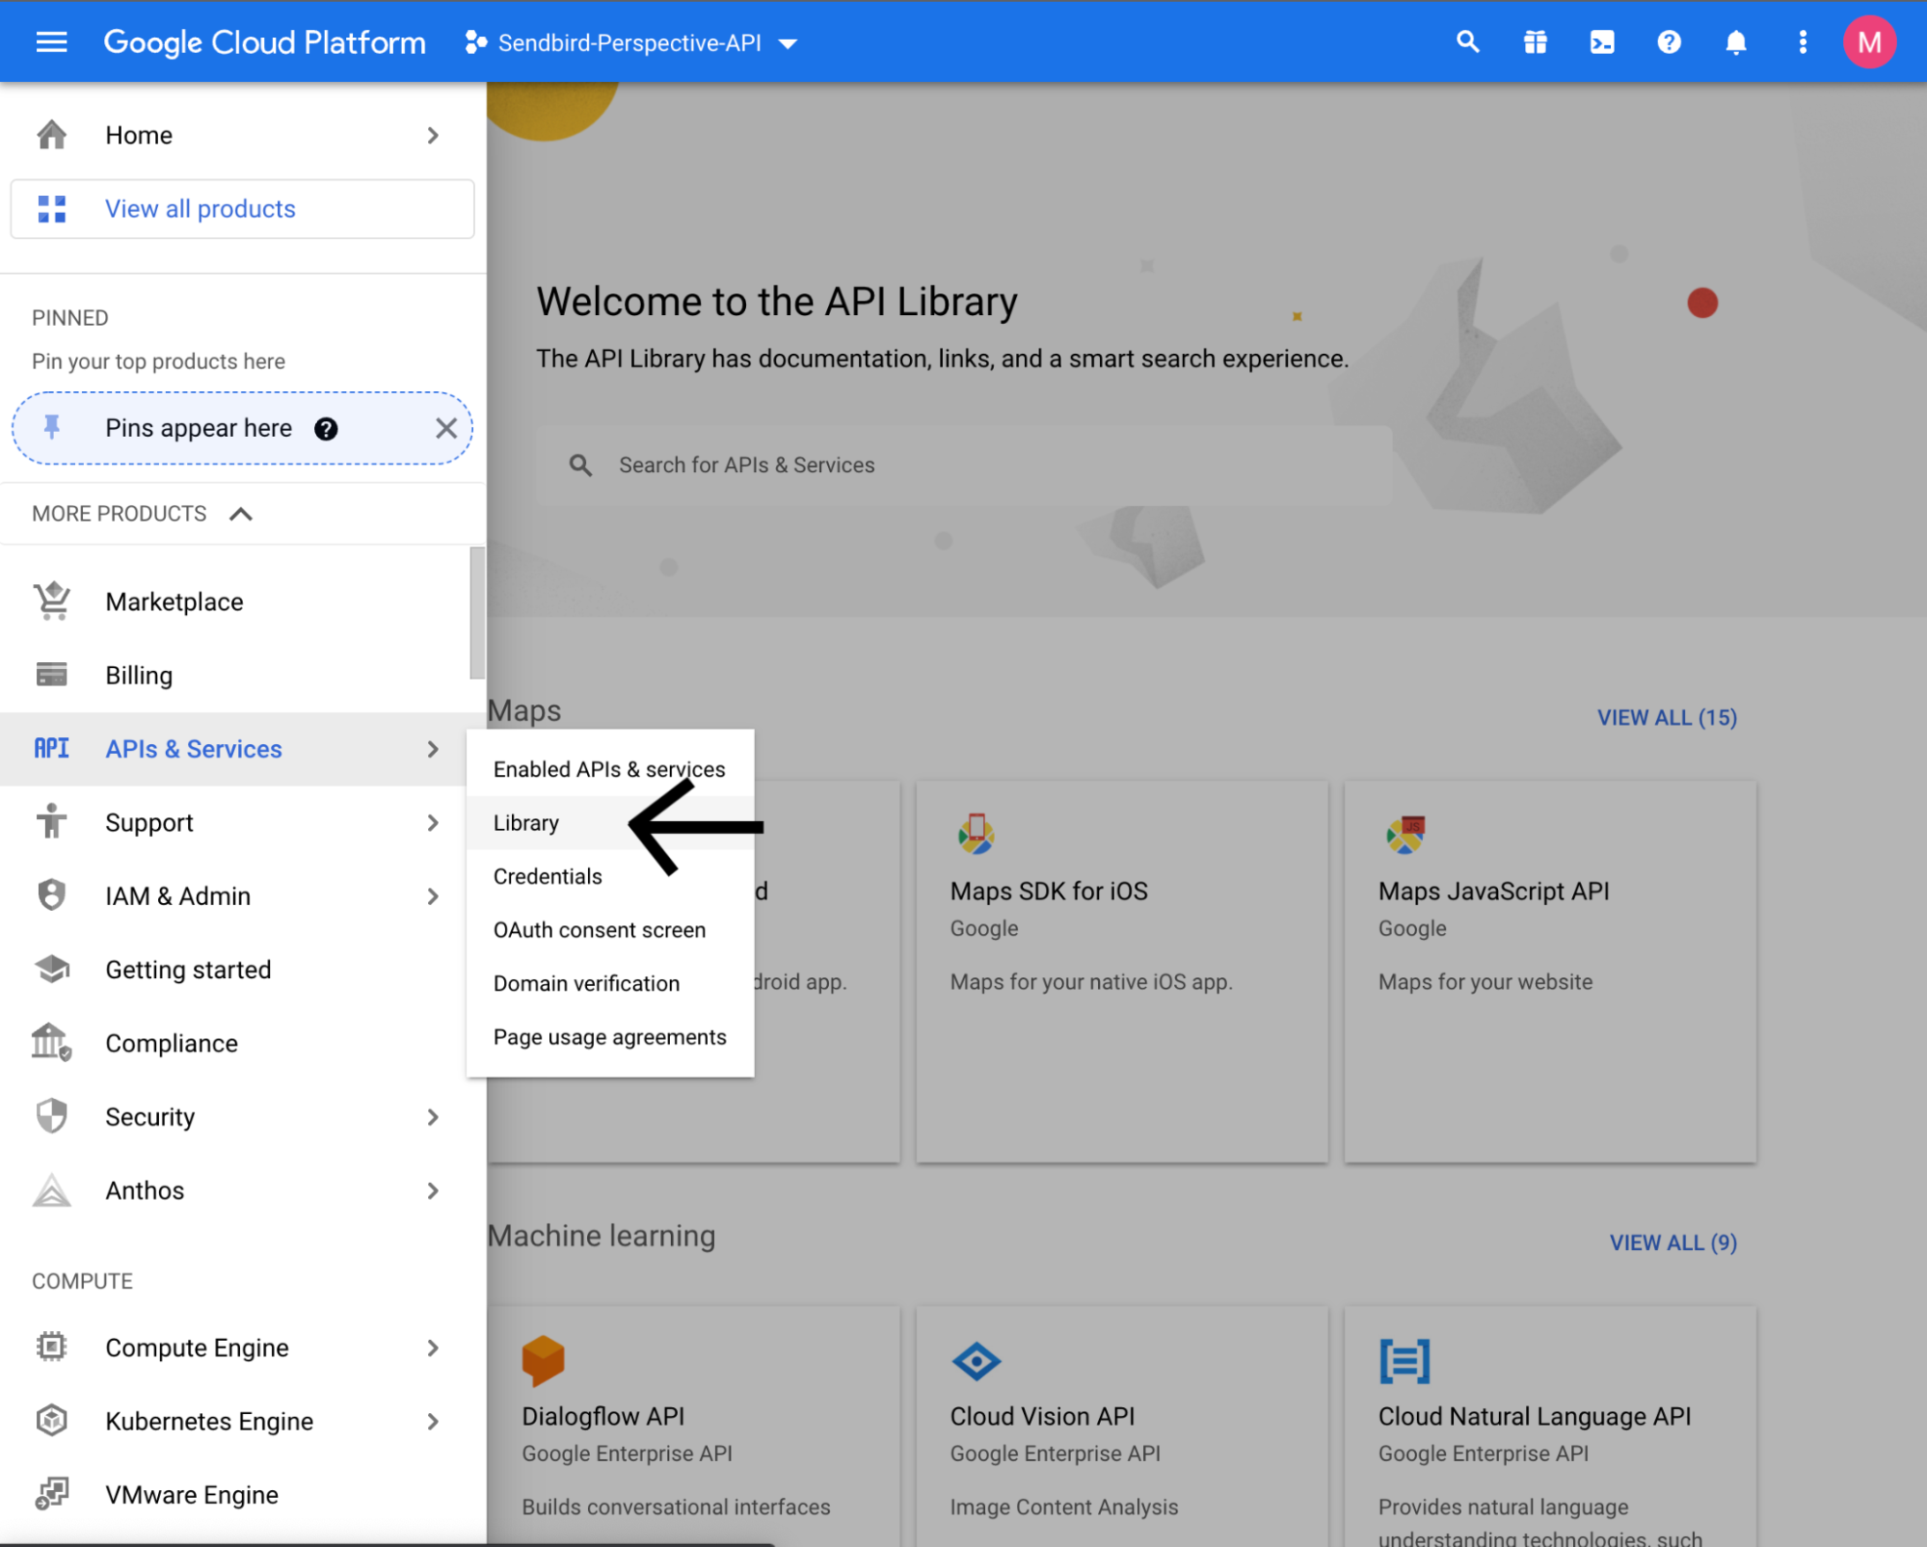Click the Getting started graduation cap icon

tap(52, 969)
